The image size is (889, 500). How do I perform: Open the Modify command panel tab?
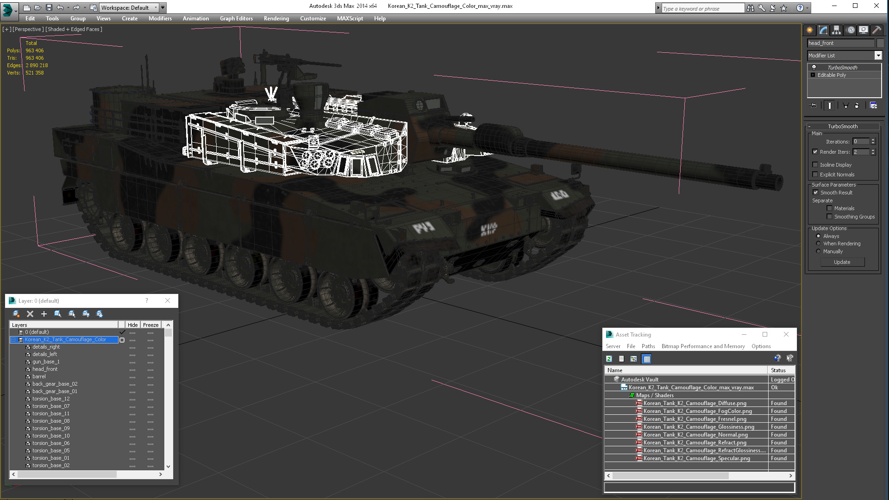pos(823,30)
